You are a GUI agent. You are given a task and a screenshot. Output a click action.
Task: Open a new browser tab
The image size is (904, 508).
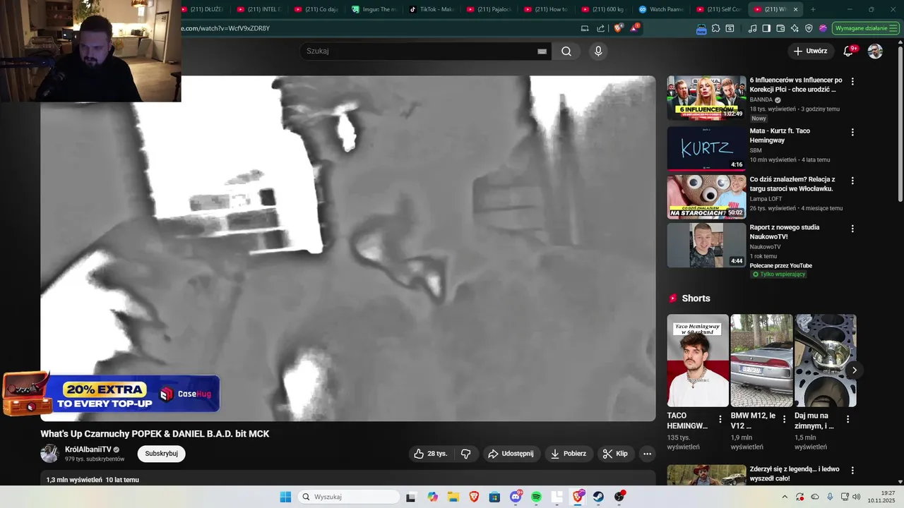[813, 9]
